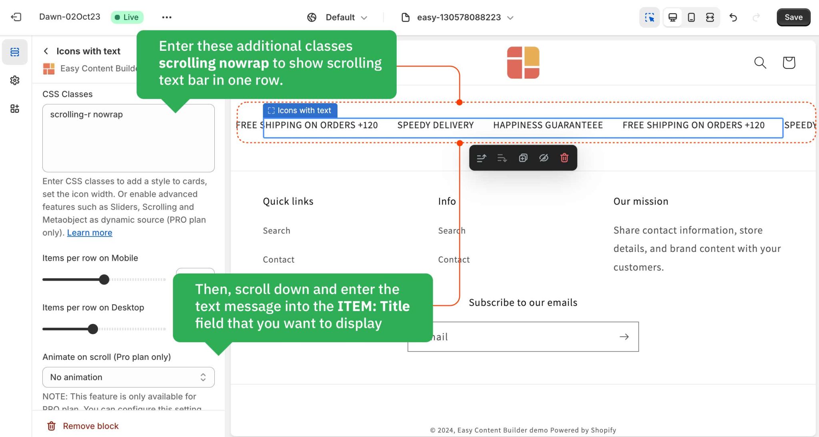Switch to mobile preview view
Viewport: 819px width, 437px height.
[691, 17]
